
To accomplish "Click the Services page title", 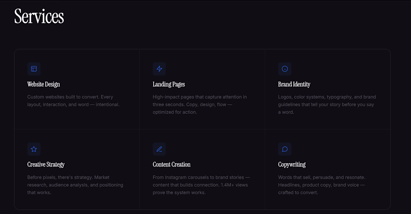I will point(39,16).
